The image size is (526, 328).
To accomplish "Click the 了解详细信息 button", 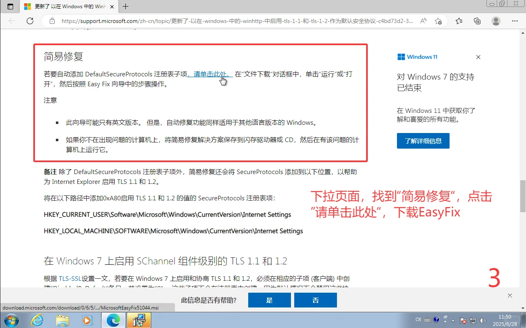I will pos(423,140).
